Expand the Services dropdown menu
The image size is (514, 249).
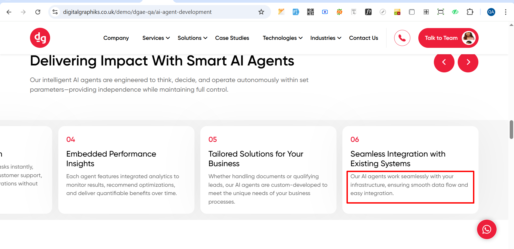click(156, 38)
